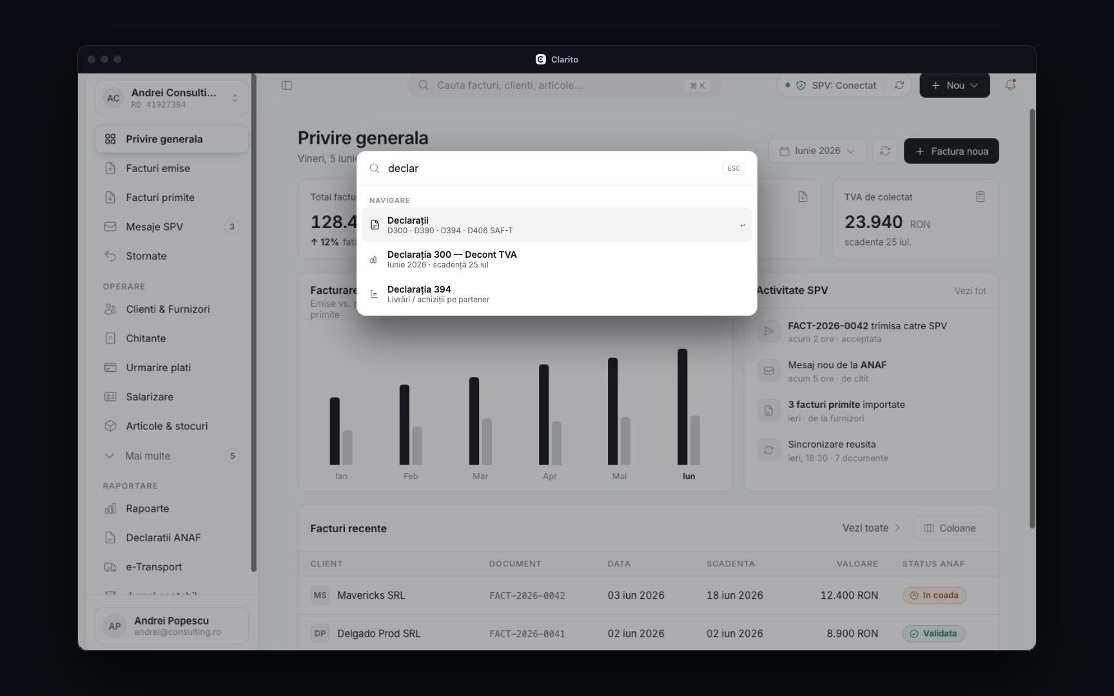
Task: Open the Iunie 2026 period dropdown
Action: pos(817,151)
